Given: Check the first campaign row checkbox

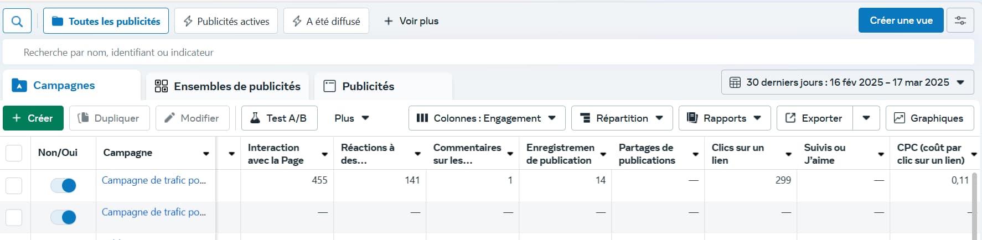Looking at the screenshot, I should coord(14,186).
